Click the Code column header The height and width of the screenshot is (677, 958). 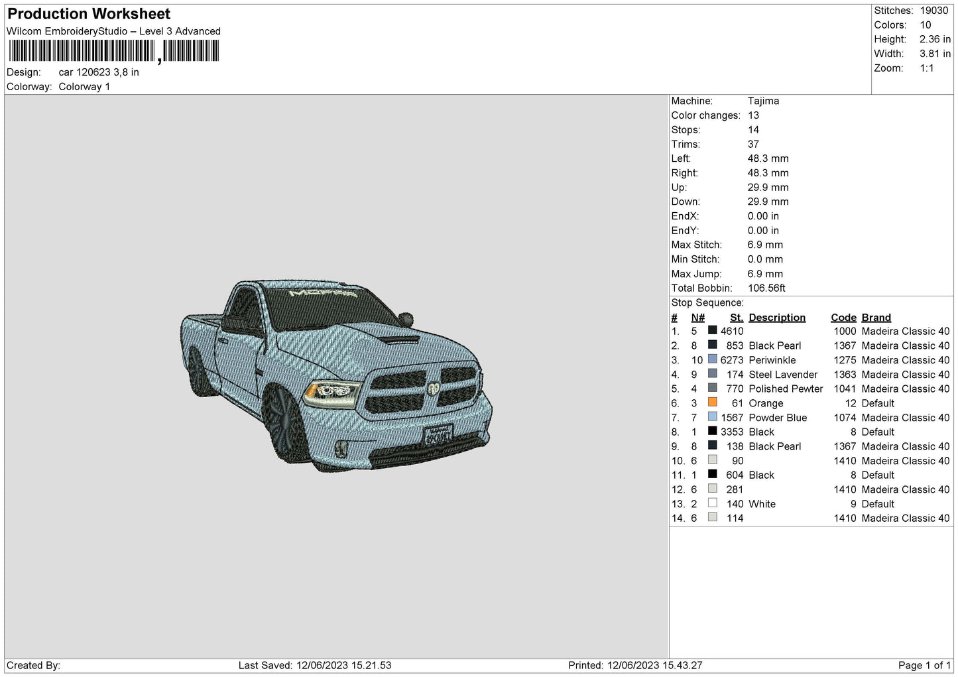(843, 318)
